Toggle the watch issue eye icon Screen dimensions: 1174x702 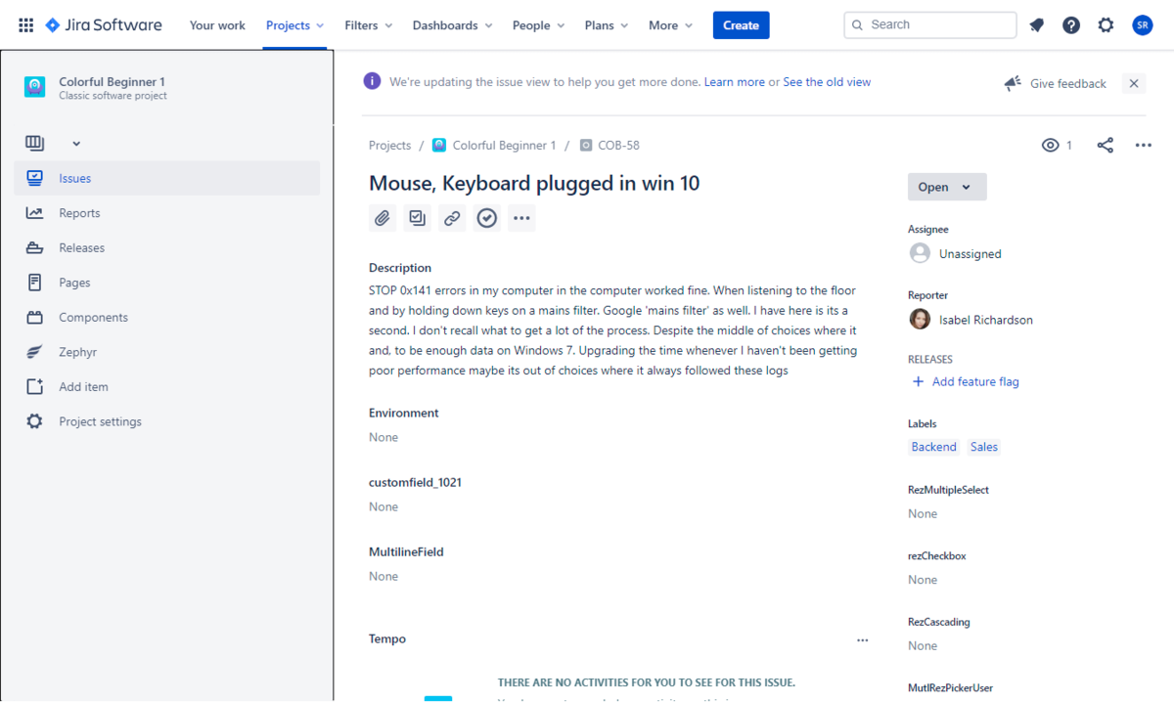[1051, 146]
